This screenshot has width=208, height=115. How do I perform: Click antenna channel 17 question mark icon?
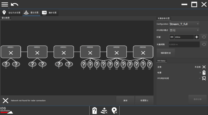[x=150, y=64]
